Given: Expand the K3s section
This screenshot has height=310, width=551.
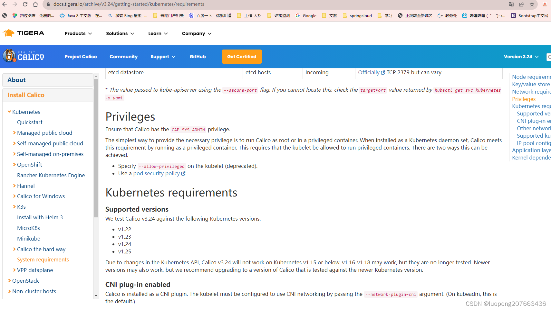Looking at the screenshot, I should [x=14, y=206].
